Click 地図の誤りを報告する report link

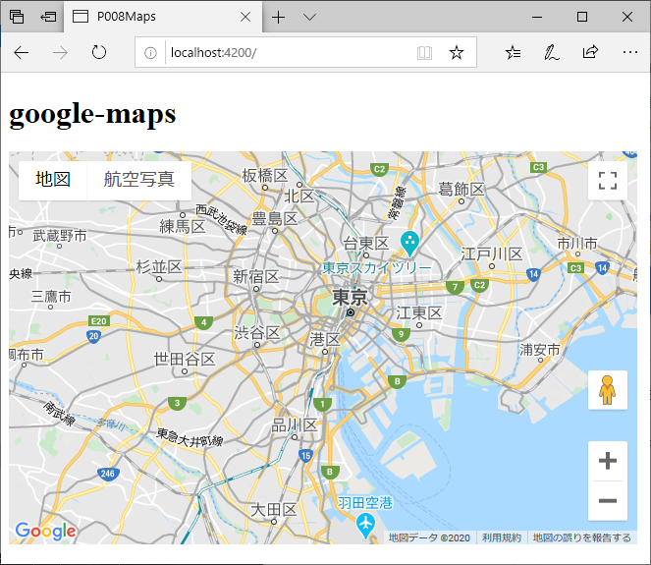[581, 538]
